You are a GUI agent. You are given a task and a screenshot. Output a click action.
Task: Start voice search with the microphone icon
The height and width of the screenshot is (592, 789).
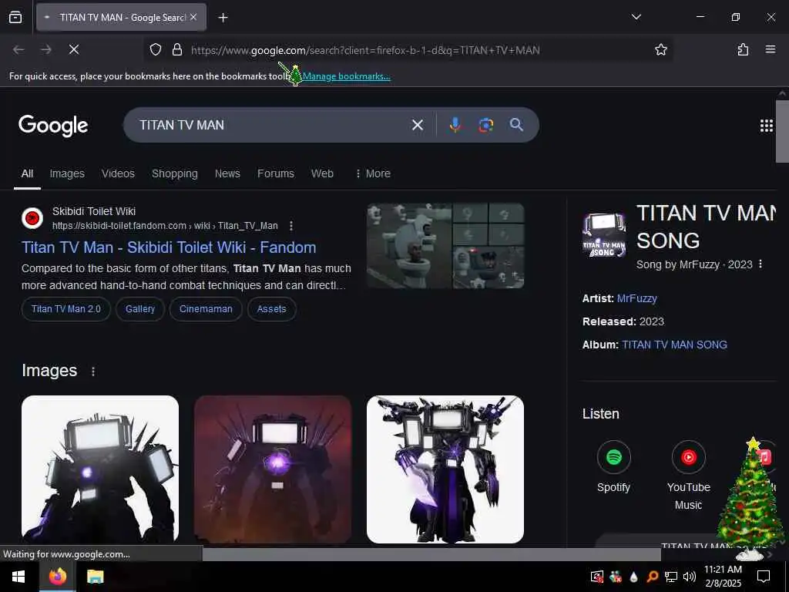[455, 125]
